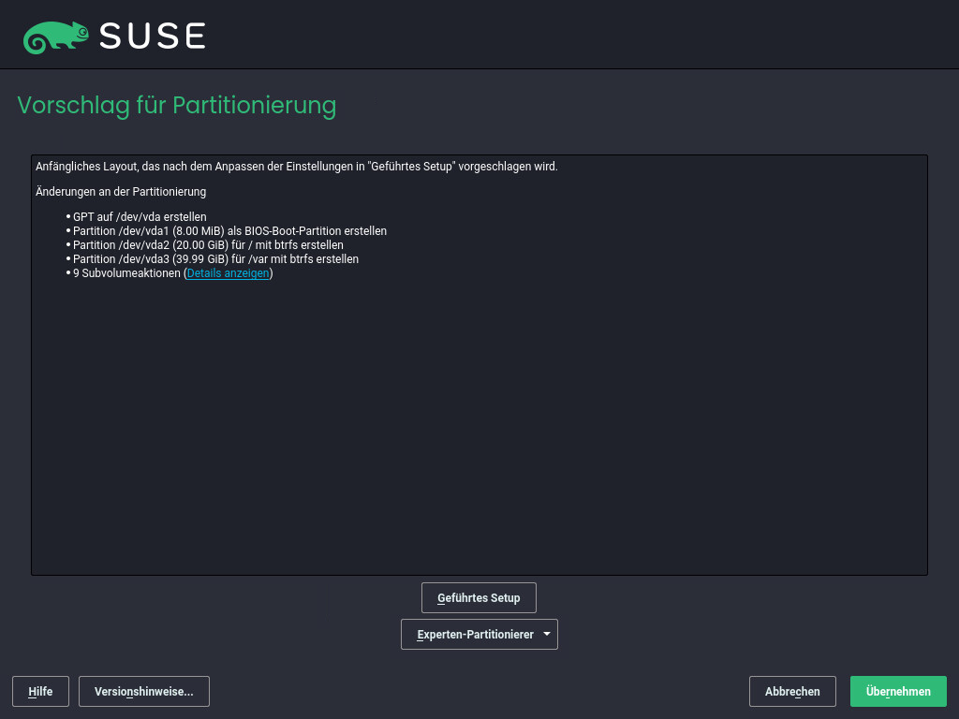This screenshot has height=719, width=959.
Task: Accept the proposal with Übernehmen
Action: tap(897, 691)
